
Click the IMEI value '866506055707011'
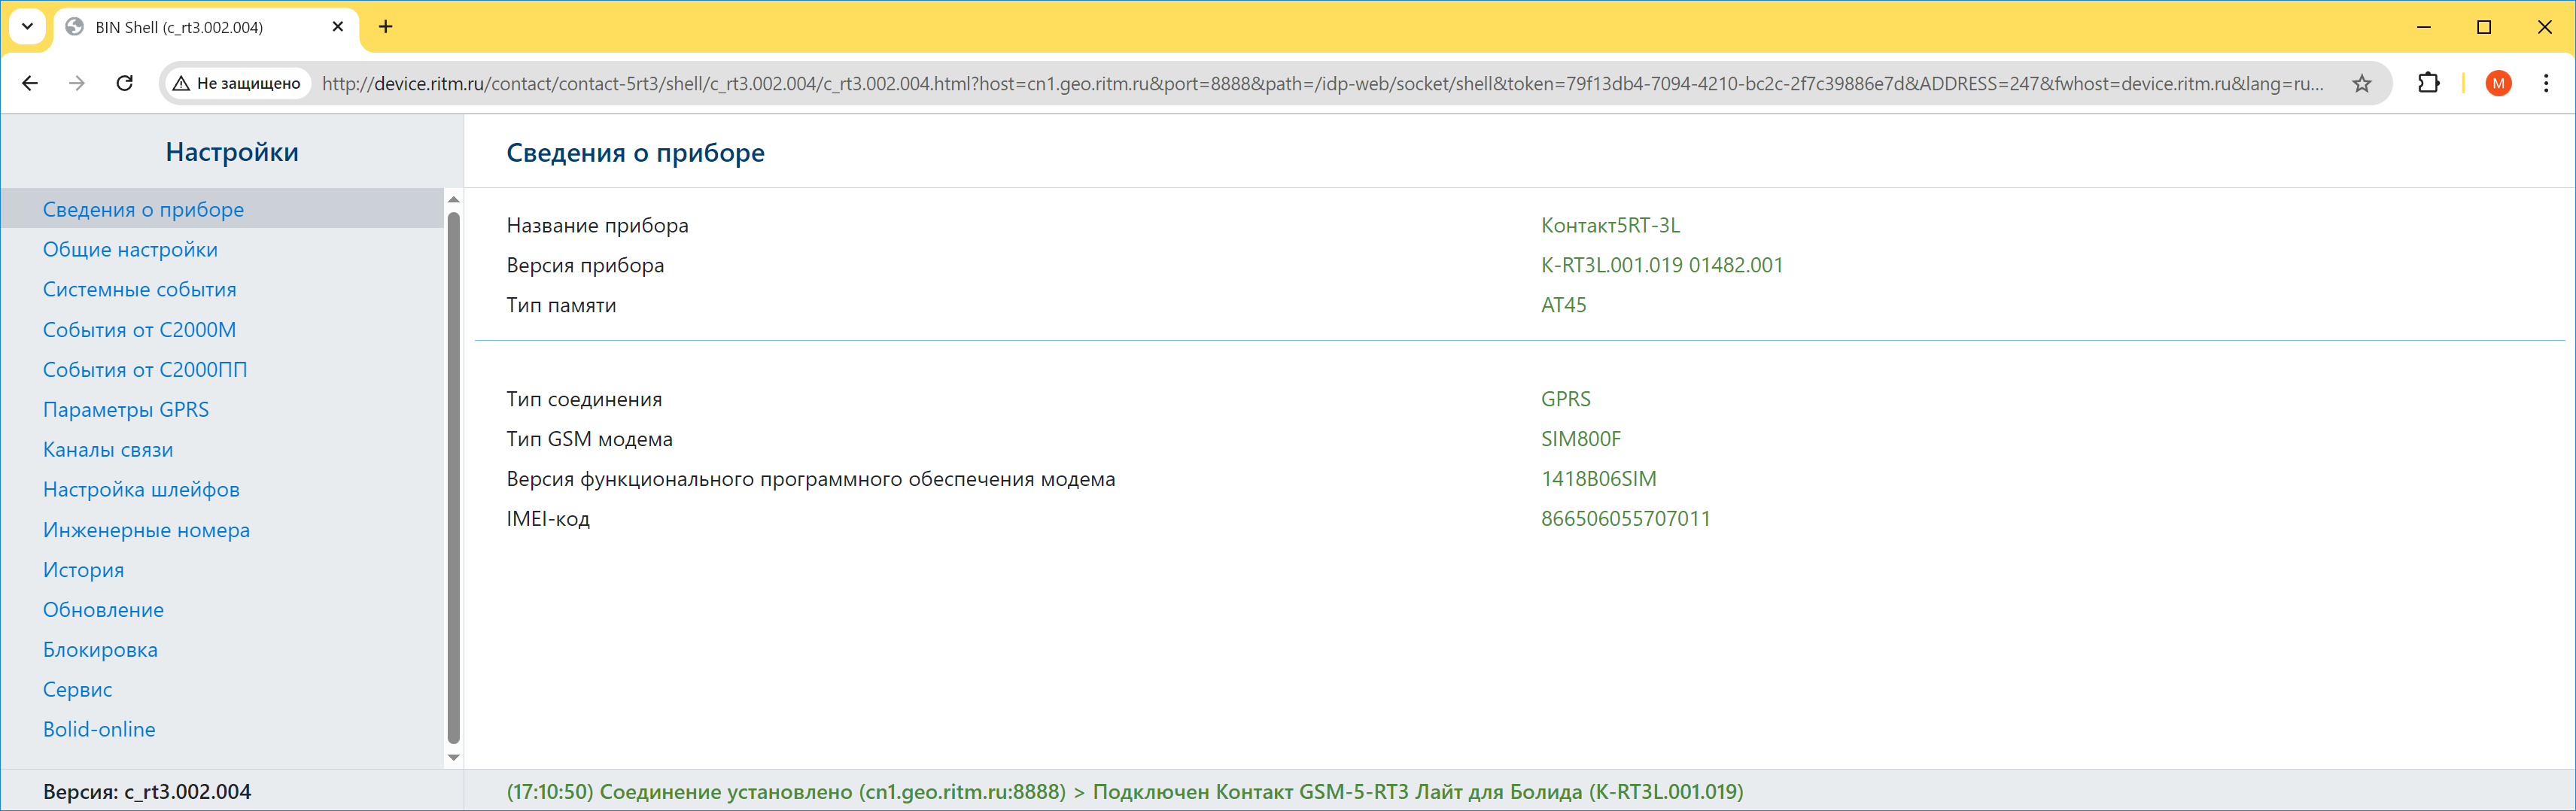1625,519
